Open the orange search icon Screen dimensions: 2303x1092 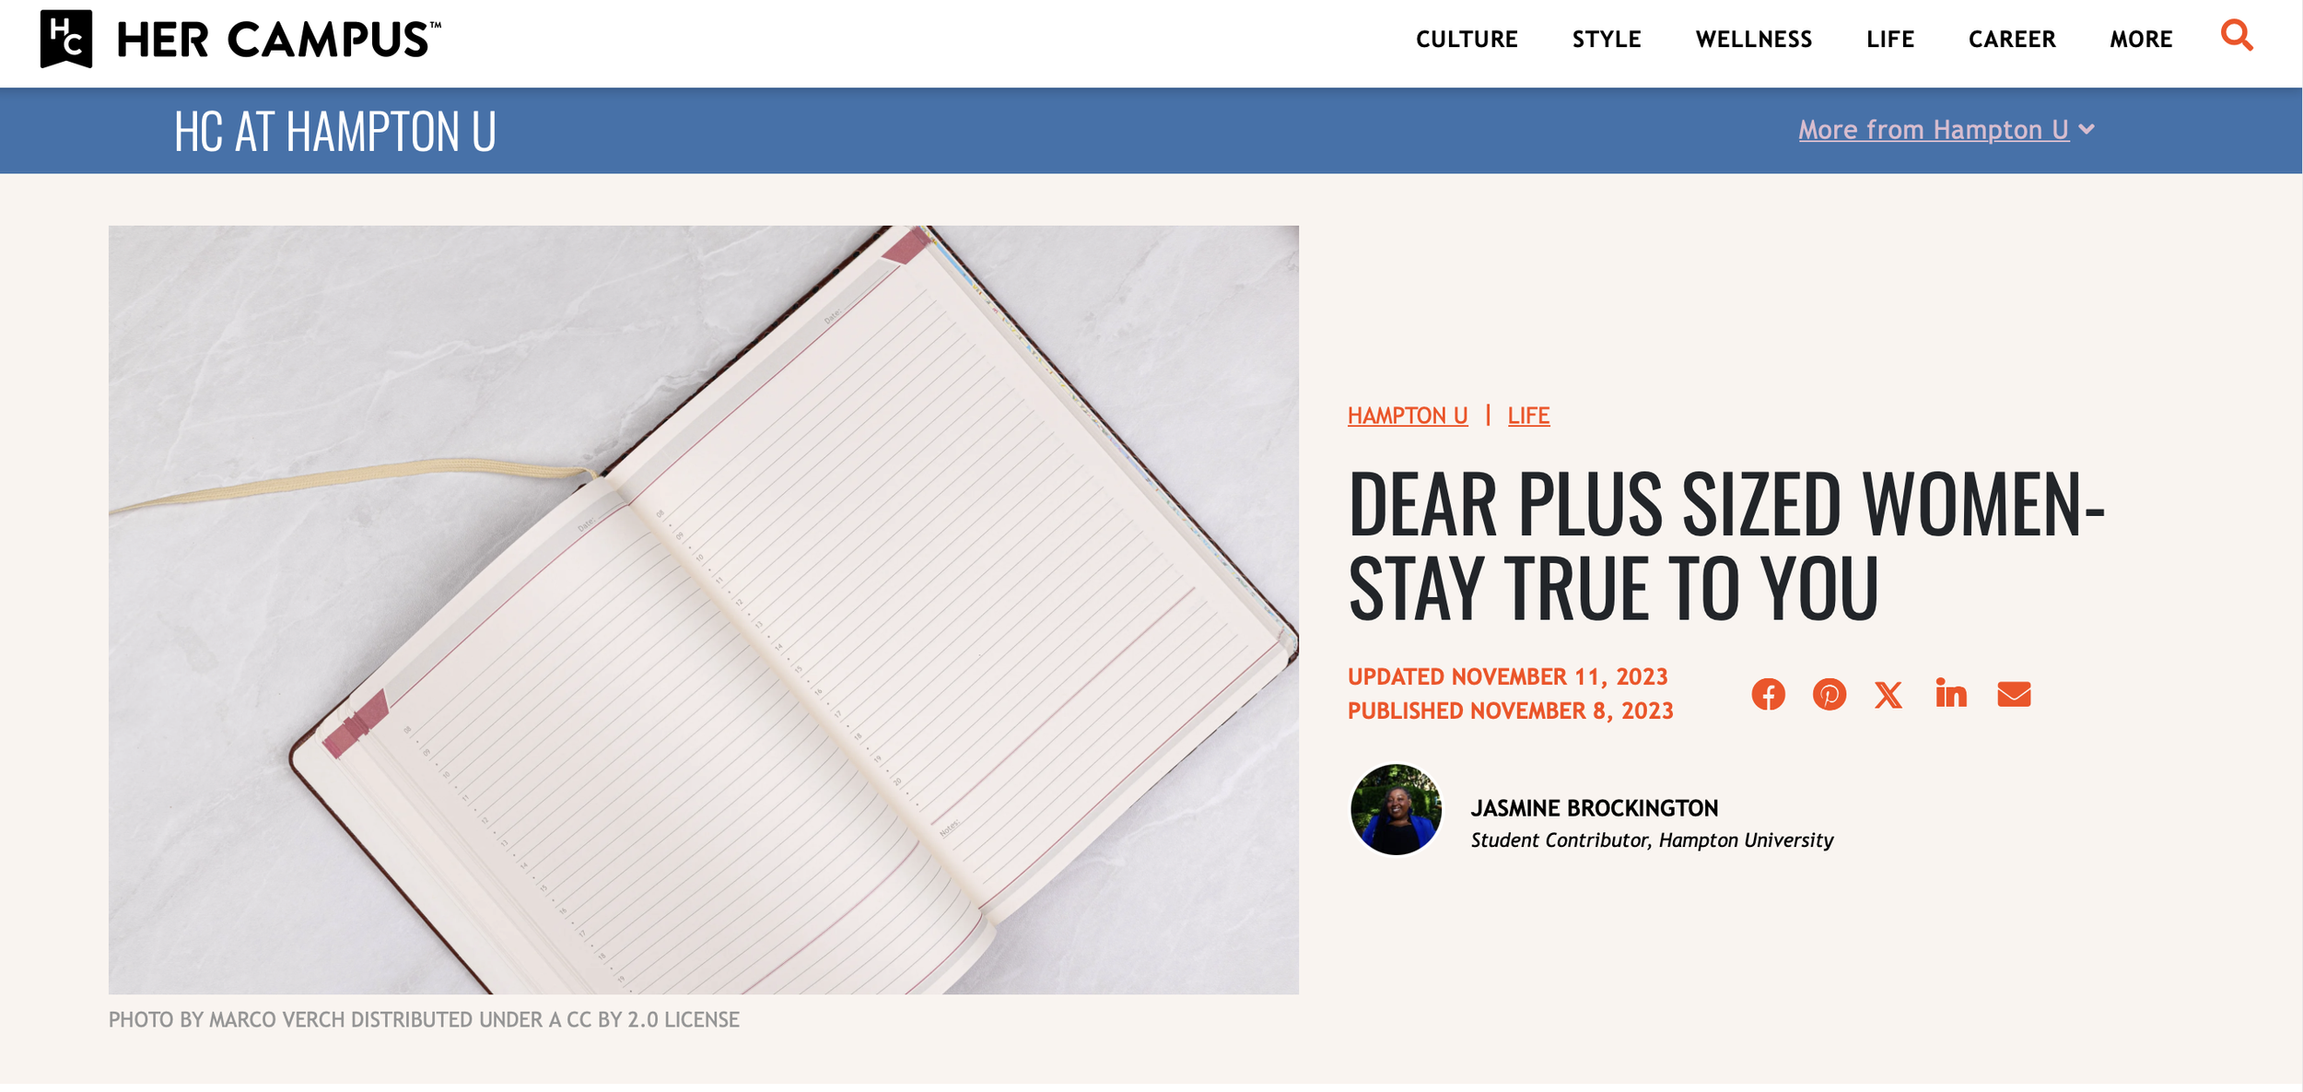(x=2236, y=36)
